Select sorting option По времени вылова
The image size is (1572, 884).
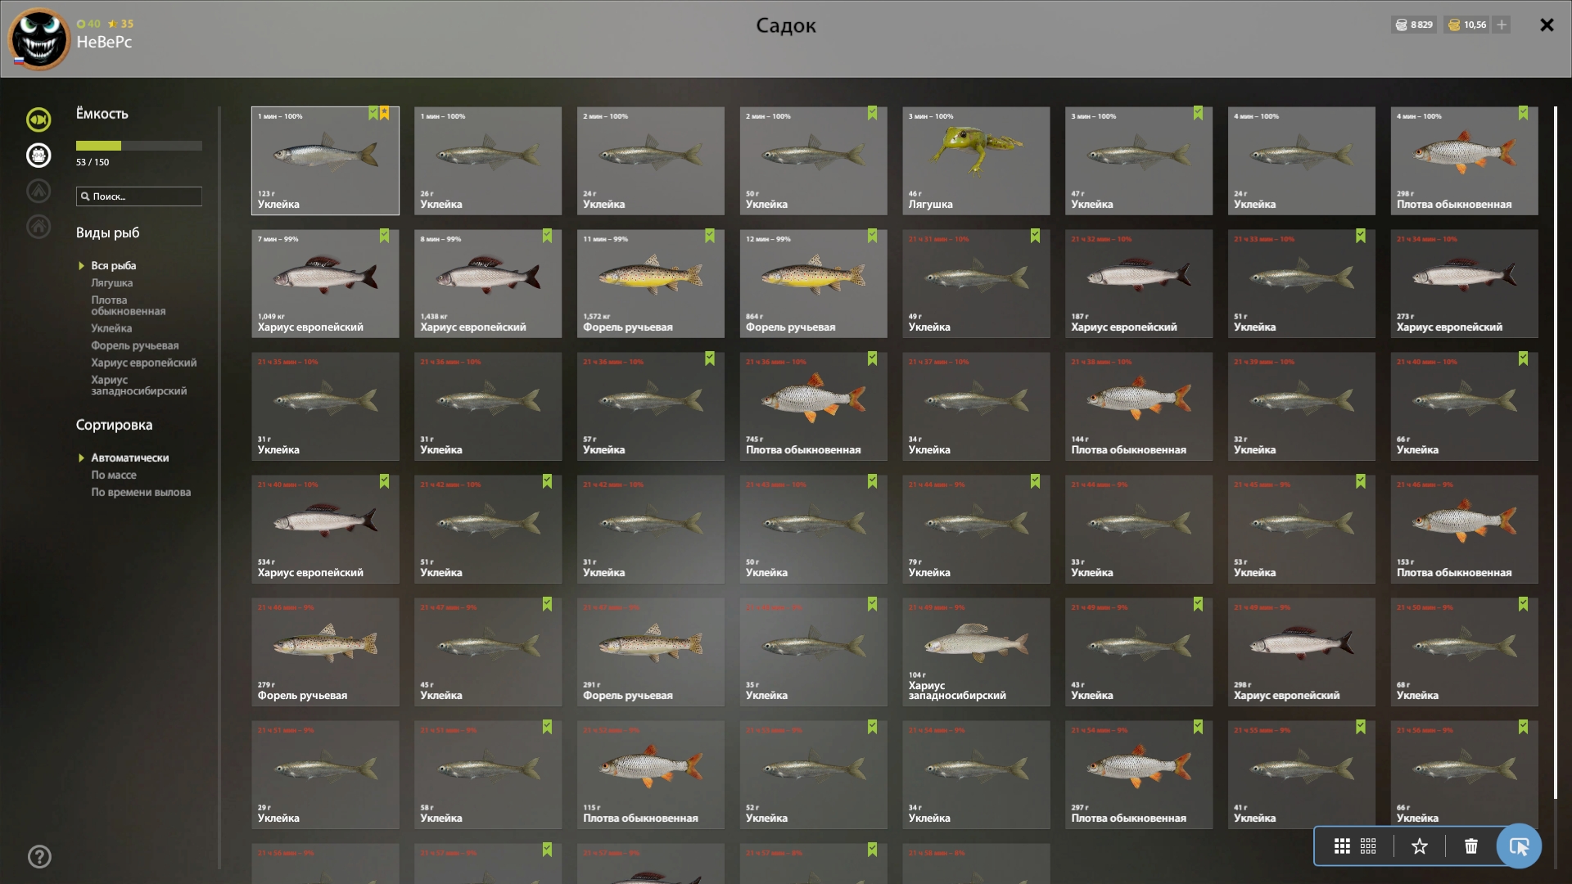tap(141, 492)
